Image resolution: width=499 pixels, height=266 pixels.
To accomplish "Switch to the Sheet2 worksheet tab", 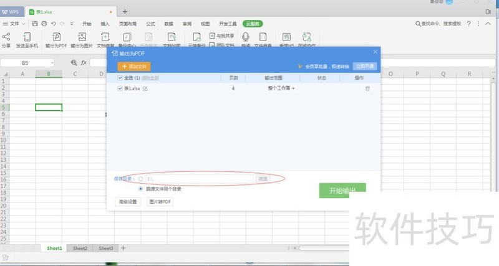I will click(80, 248).
